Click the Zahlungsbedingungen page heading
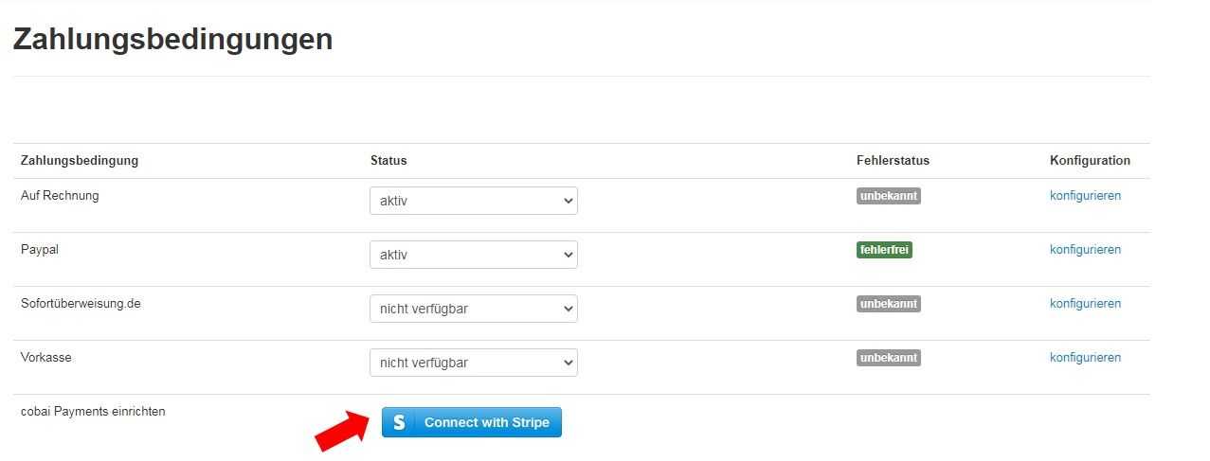This screenshot has height=461, width=1210. tap(172, 39)
